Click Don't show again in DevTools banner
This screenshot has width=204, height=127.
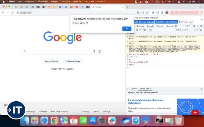(186, 22)
